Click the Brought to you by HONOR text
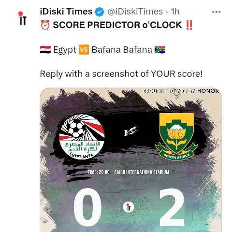Viewport: 232px width, 232px height. 181,91
